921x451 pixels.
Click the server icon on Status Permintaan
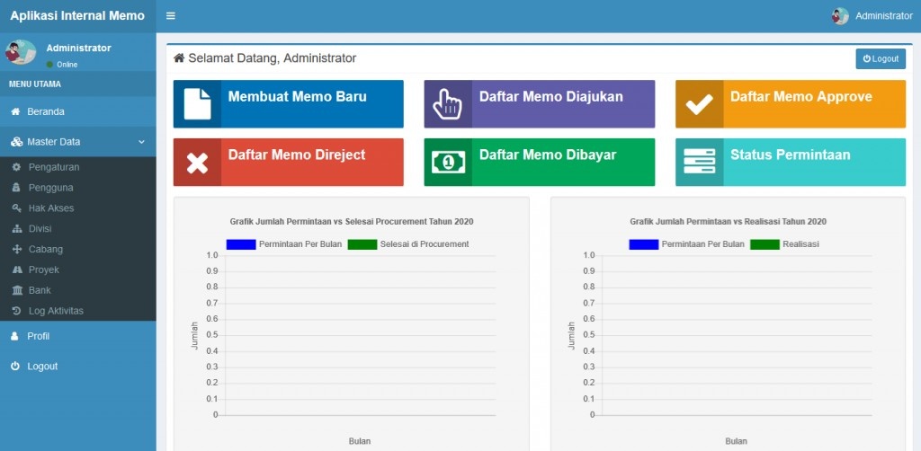699,162
